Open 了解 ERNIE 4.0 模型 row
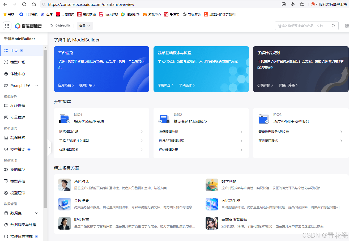The image size is (349, 241). click(x=101, y=141)
